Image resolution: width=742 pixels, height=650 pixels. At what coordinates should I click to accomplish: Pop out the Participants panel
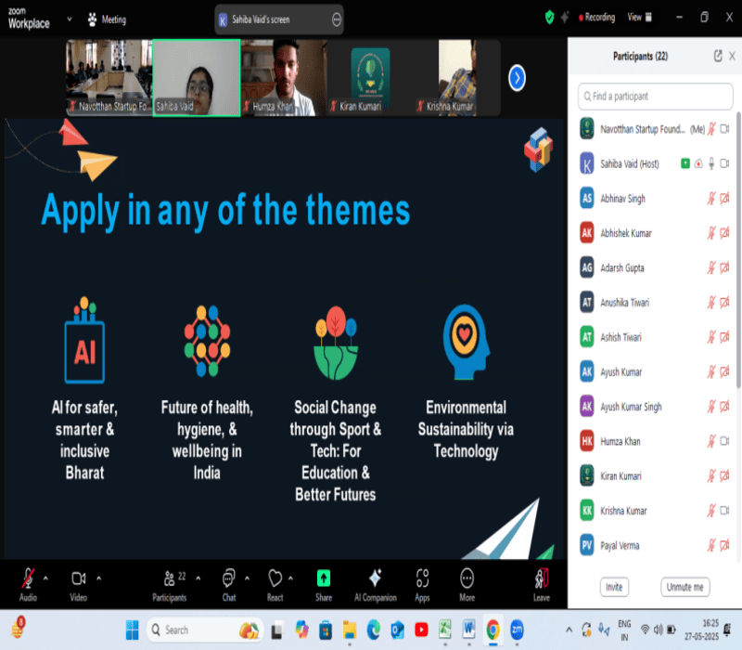coord(717,56)
